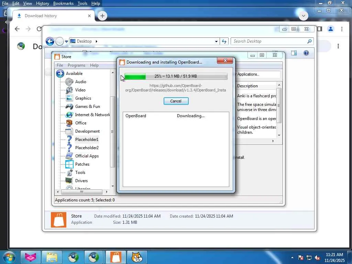
Task: Click the muted volume tray icon
Action: [x=317, y=257]
